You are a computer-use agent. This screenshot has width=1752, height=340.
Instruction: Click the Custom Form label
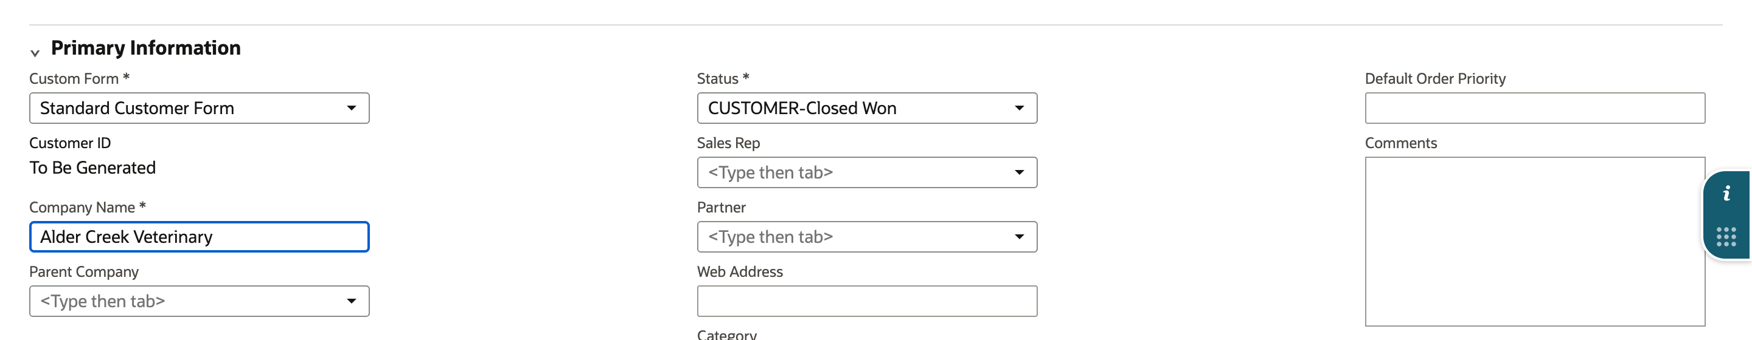pyautogui.click(x=79, y=79)
